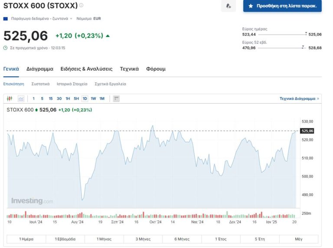
Task: Set chart interval to 1W
Action: click(x=93, y=99)
